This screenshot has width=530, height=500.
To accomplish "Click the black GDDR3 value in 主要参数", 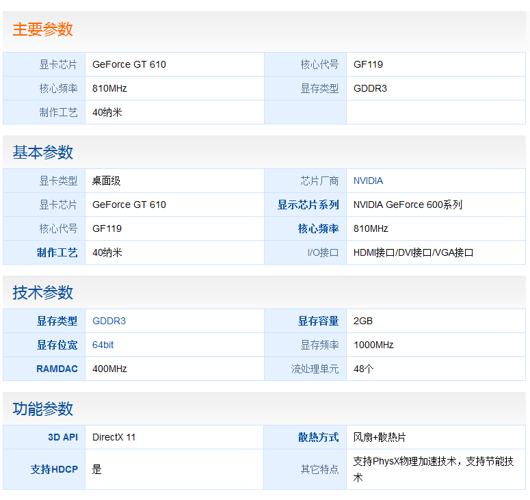I will (370, 88).
